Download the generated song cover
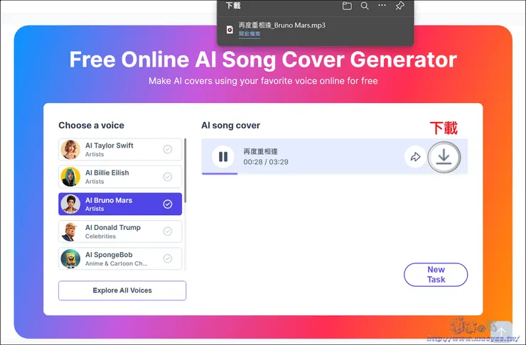Image resolution: width=526 pixels, height=345 pixels. tap(444, 157)
